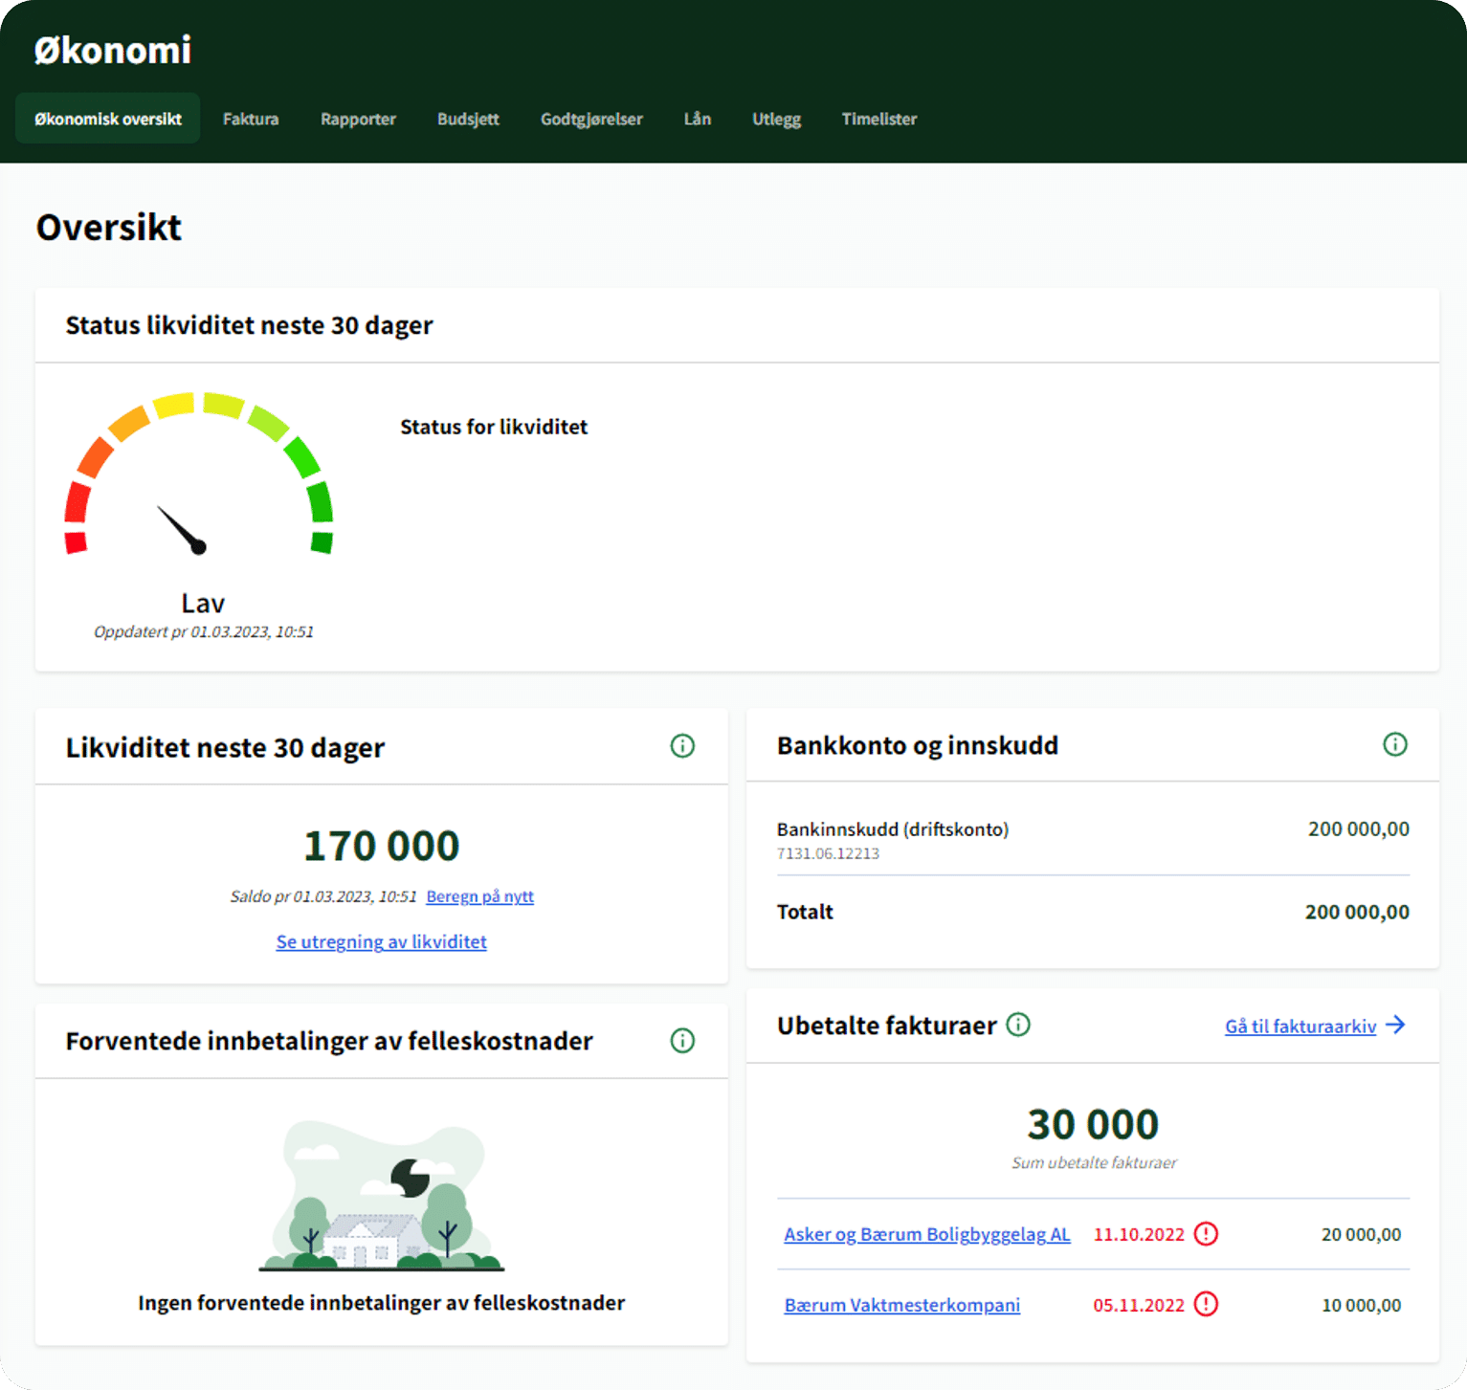This screenshot has width=1467, height=1390.
Task: Click the liquidity gauge meter showing Lav
Action: tap(199, 478)
